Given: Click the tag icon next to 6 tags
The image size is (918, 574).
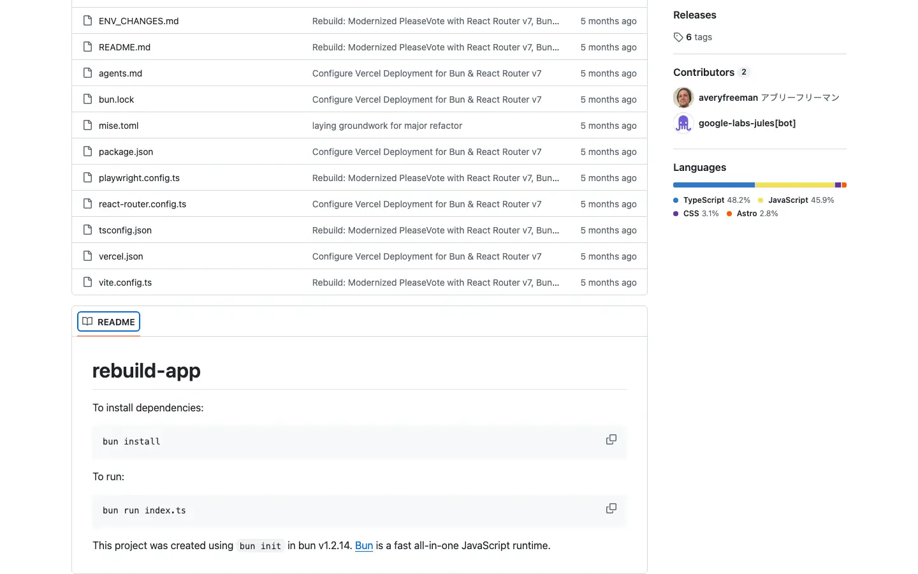Looking at the screenshot, I should (678, 38).
